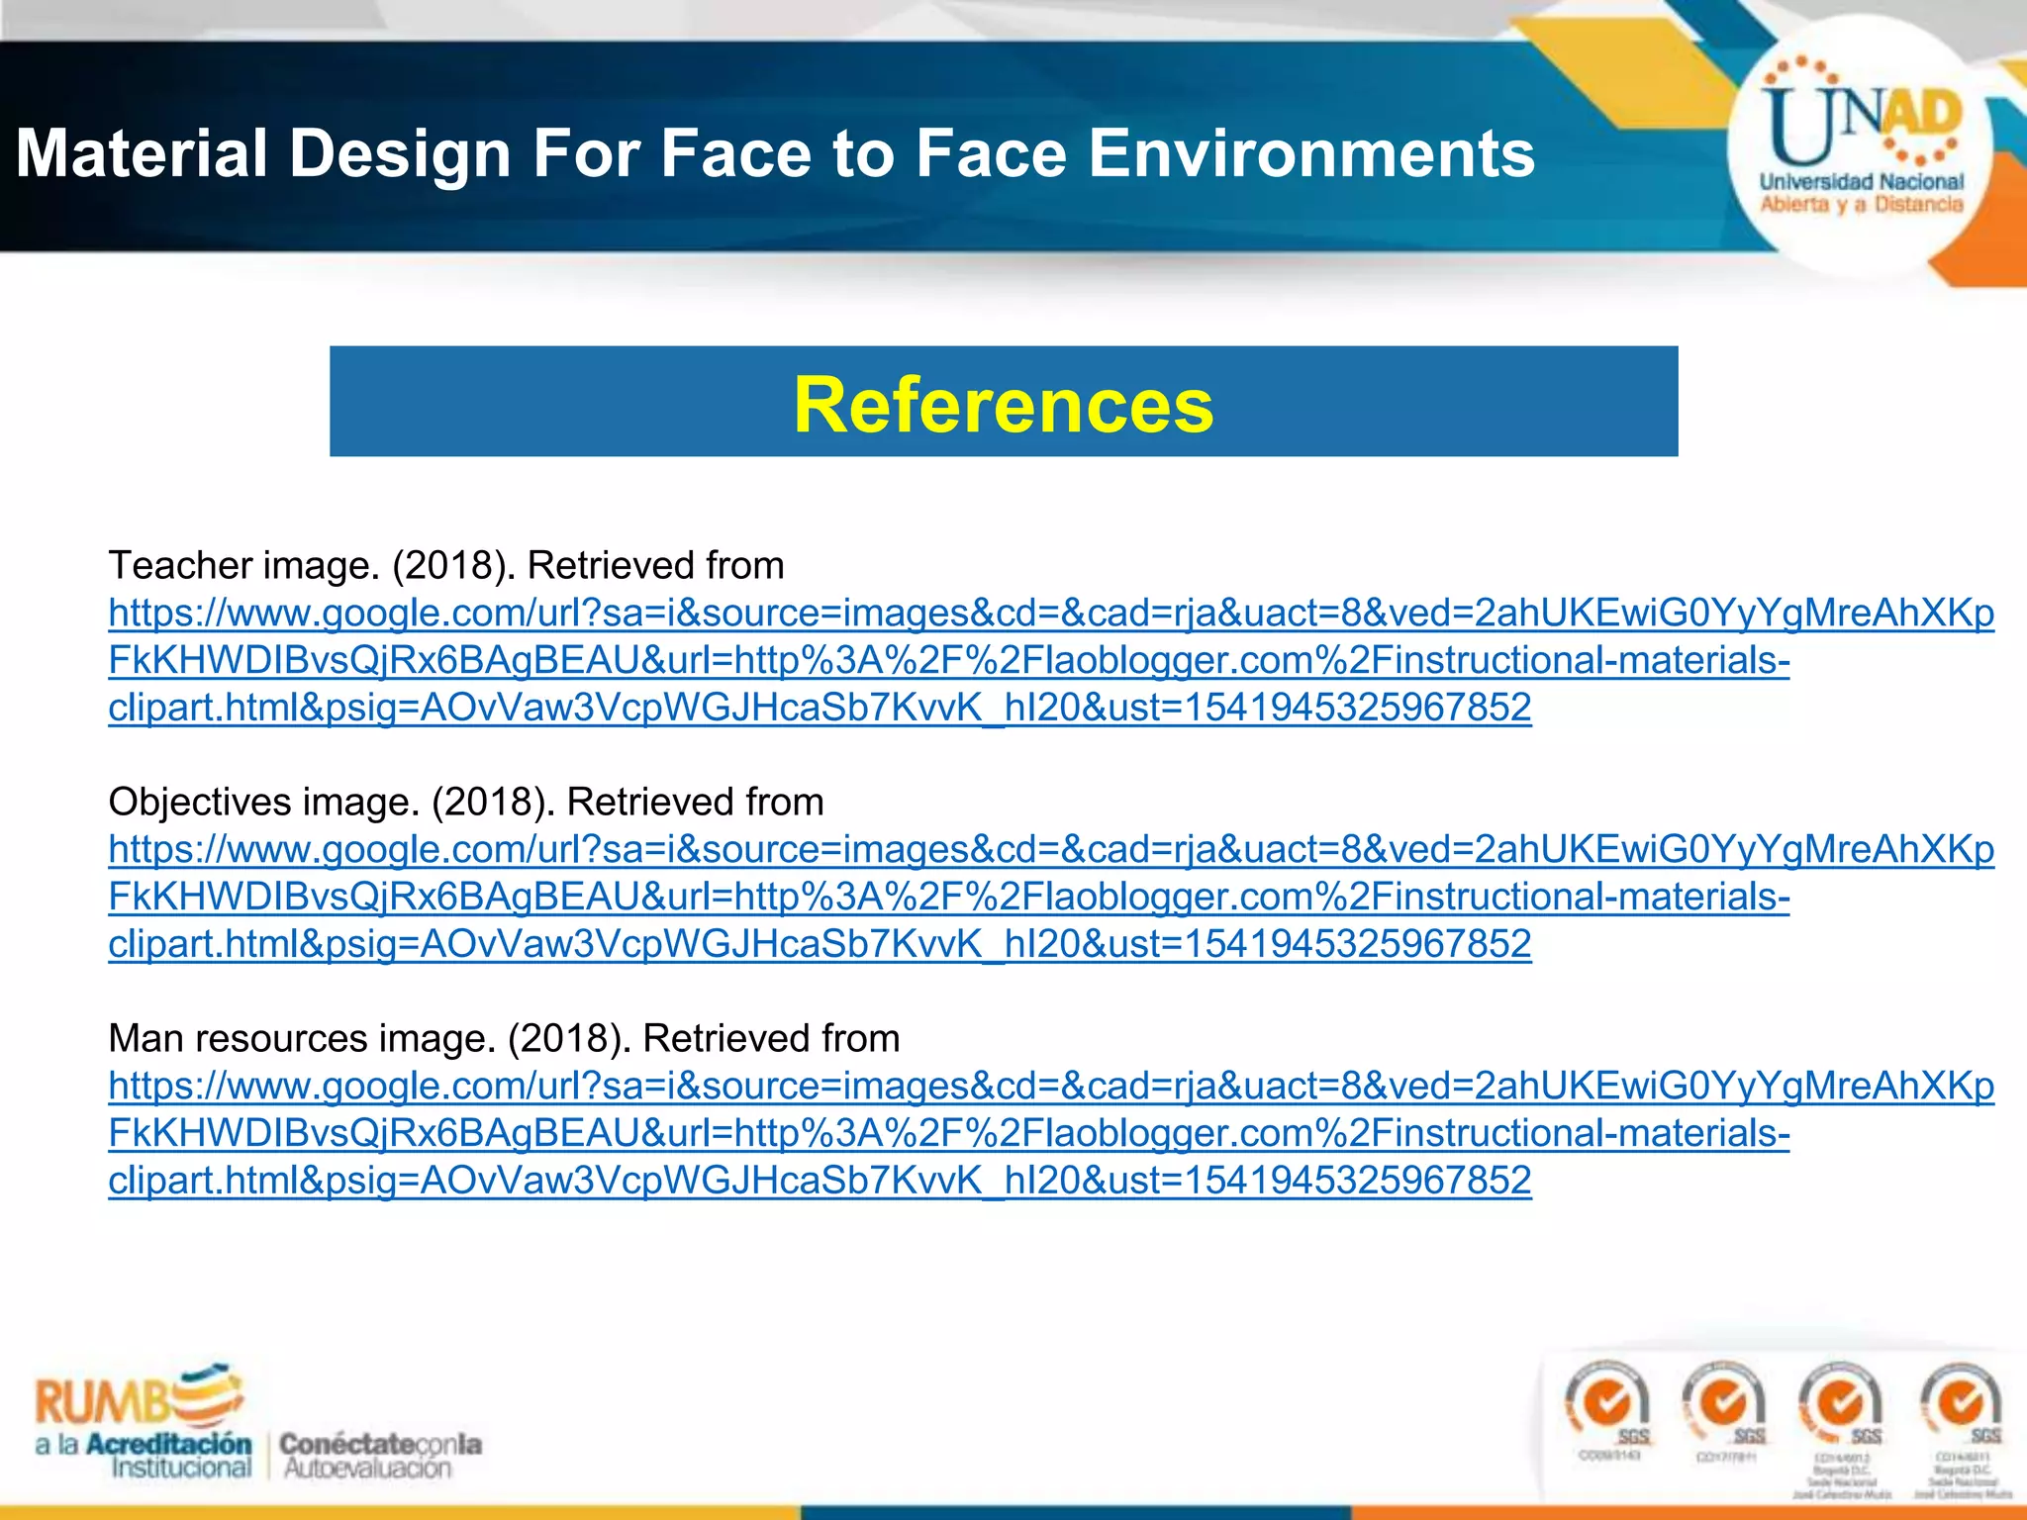Click the 'Teacher image. (2018). Retrieved from' text
This screenshot has height=1520, width=2027.
[x=445, y=565]
